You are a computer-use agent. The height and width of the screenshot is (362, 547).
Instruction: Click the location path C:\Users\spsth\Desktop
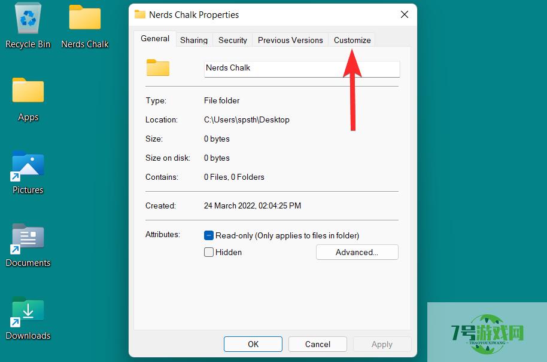coord(247,119)
